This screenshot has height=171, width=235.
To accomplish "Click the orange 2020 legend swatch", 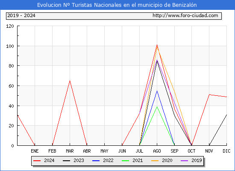I will point(155,161).
